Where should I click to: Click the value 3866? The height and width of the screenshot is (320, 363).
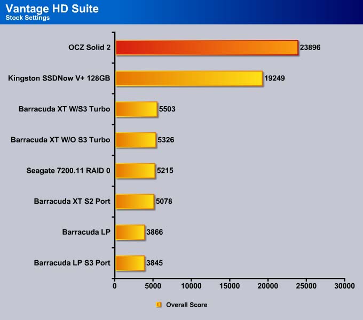point(155,232)
